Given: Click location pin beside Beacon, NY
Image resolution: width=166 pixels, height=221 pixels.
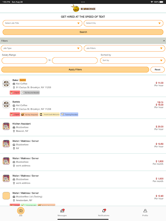Looking at the screenshot, I should pos(14,131).
